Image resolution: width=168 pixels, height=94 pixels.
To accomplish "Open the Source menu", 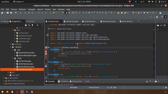I will click(x=14, y=9).
